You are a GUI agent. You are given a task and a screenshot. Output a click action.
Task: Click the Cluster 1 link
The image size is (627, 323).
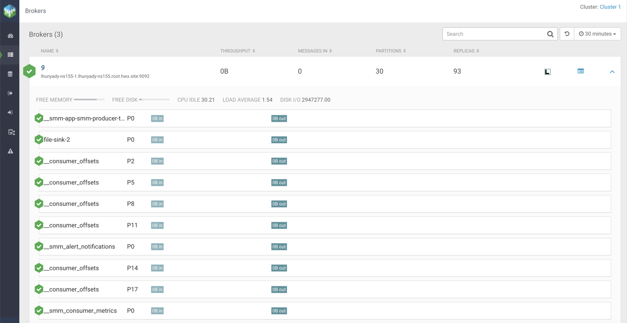[610, 7]
